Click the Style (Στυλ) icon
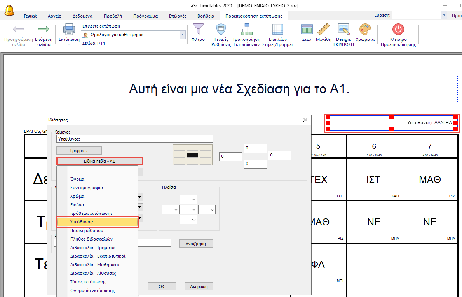 click(x=307, y=30)
